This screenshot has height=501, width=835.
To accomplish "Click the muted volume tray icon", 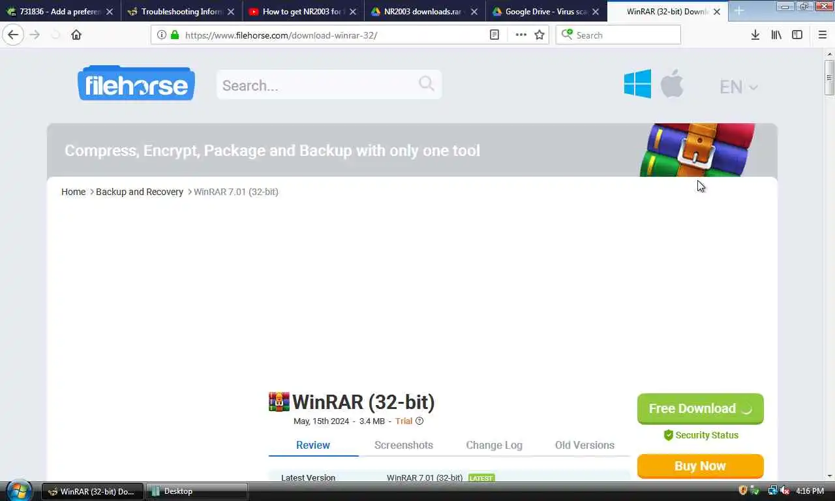I will pos(785,491).
